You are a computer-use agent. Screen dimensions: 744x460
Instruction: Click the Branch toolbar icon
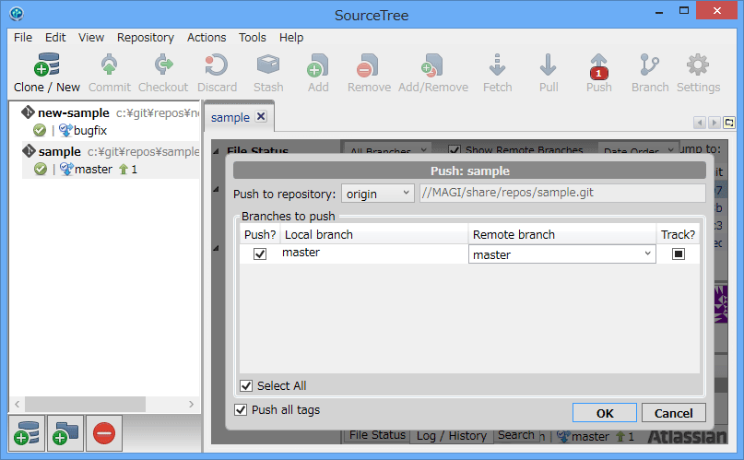[649, 65]
